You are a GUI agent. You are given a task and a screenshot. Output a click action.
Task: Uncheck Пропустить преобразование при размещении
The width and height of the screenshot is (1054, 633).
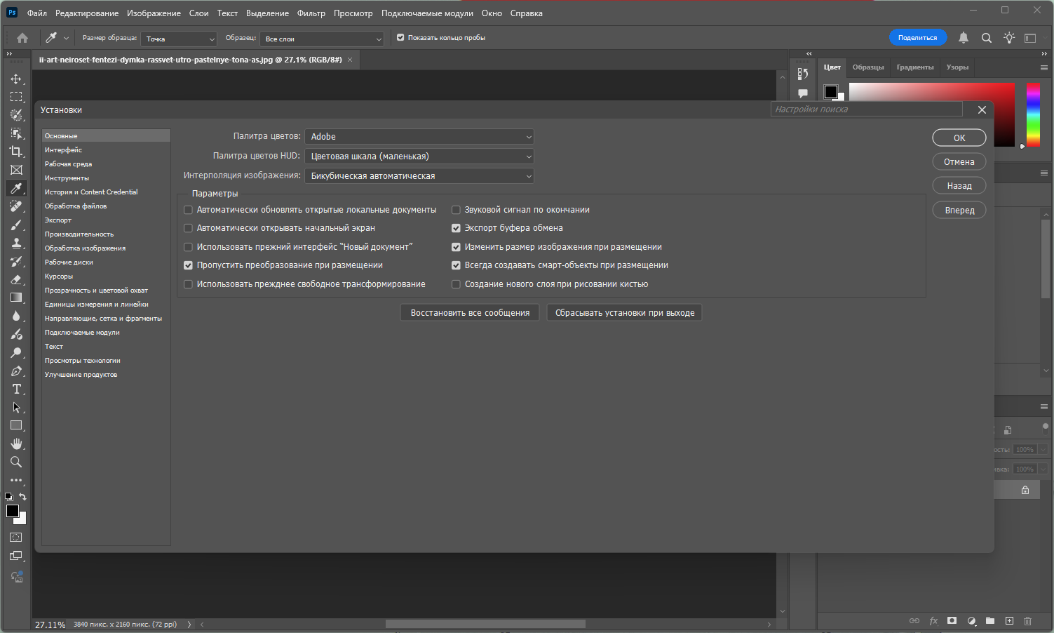pos(188,265)
